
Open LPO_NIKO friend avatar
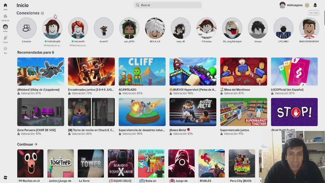click(x=283, y=28)
